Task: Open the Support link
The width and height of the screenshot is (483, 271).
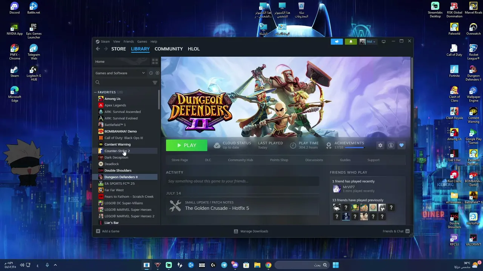Action: pyautogui.click(x=374, y=160)
